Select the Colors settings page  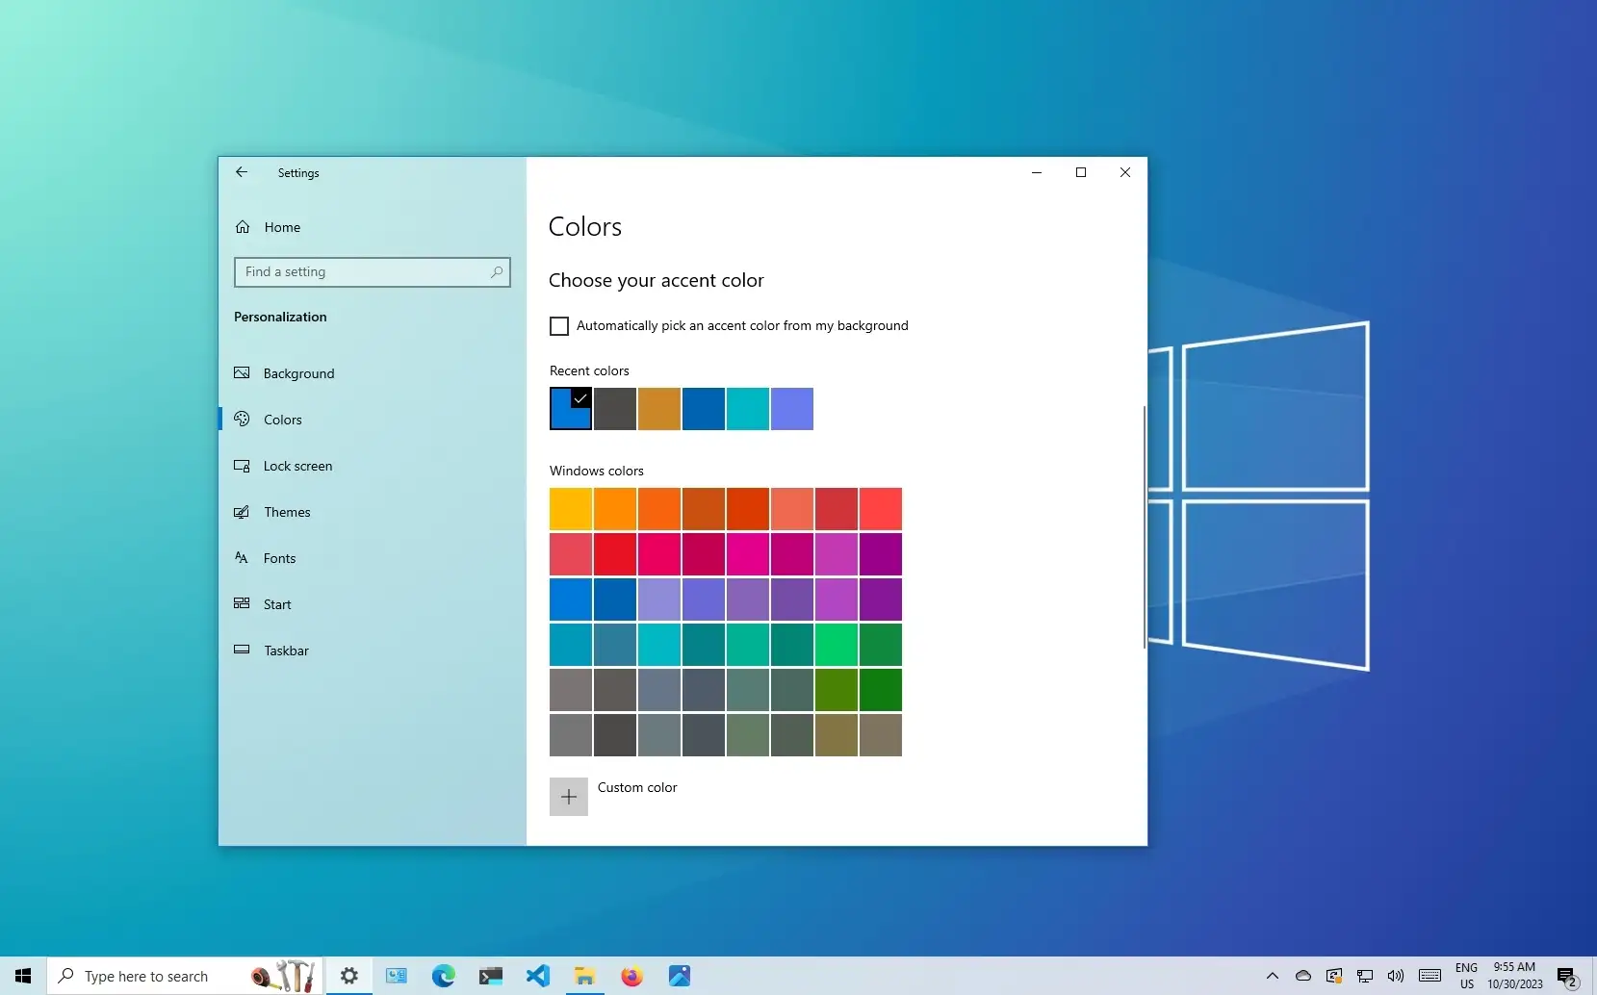pyautogui.click(x=283, y=419)
